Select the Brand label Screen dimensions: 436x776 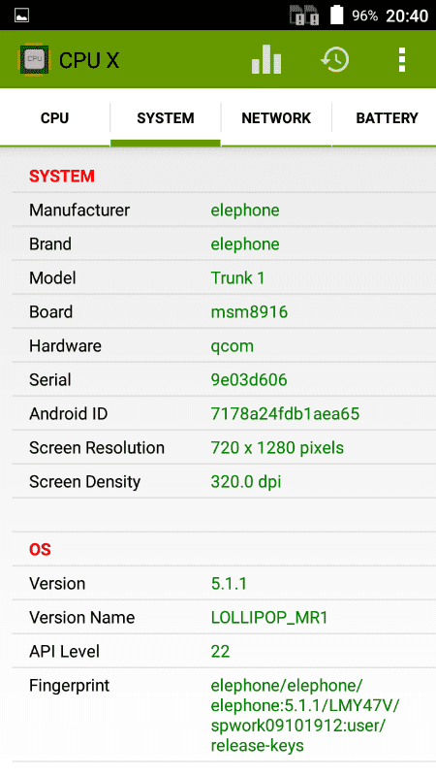pos(50,244)
